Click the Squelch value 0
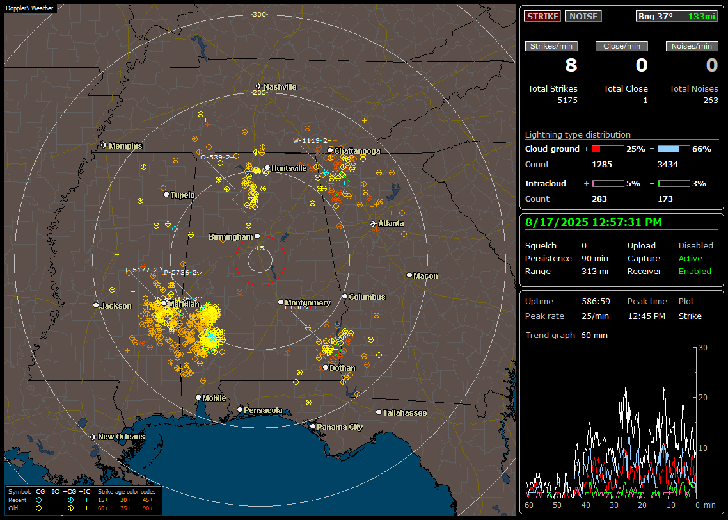The height and width of the screenshot is (520, 728). (x=584, y=246)
